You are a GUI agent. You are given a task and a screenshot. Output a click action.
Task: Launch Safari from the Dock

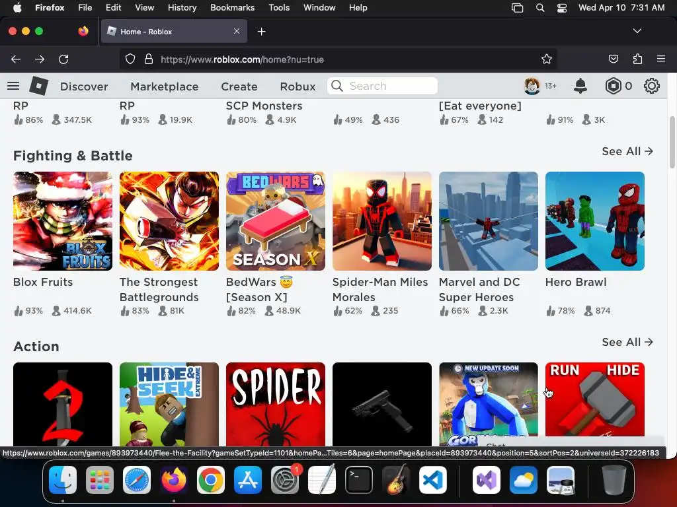(x=137, y=480)
